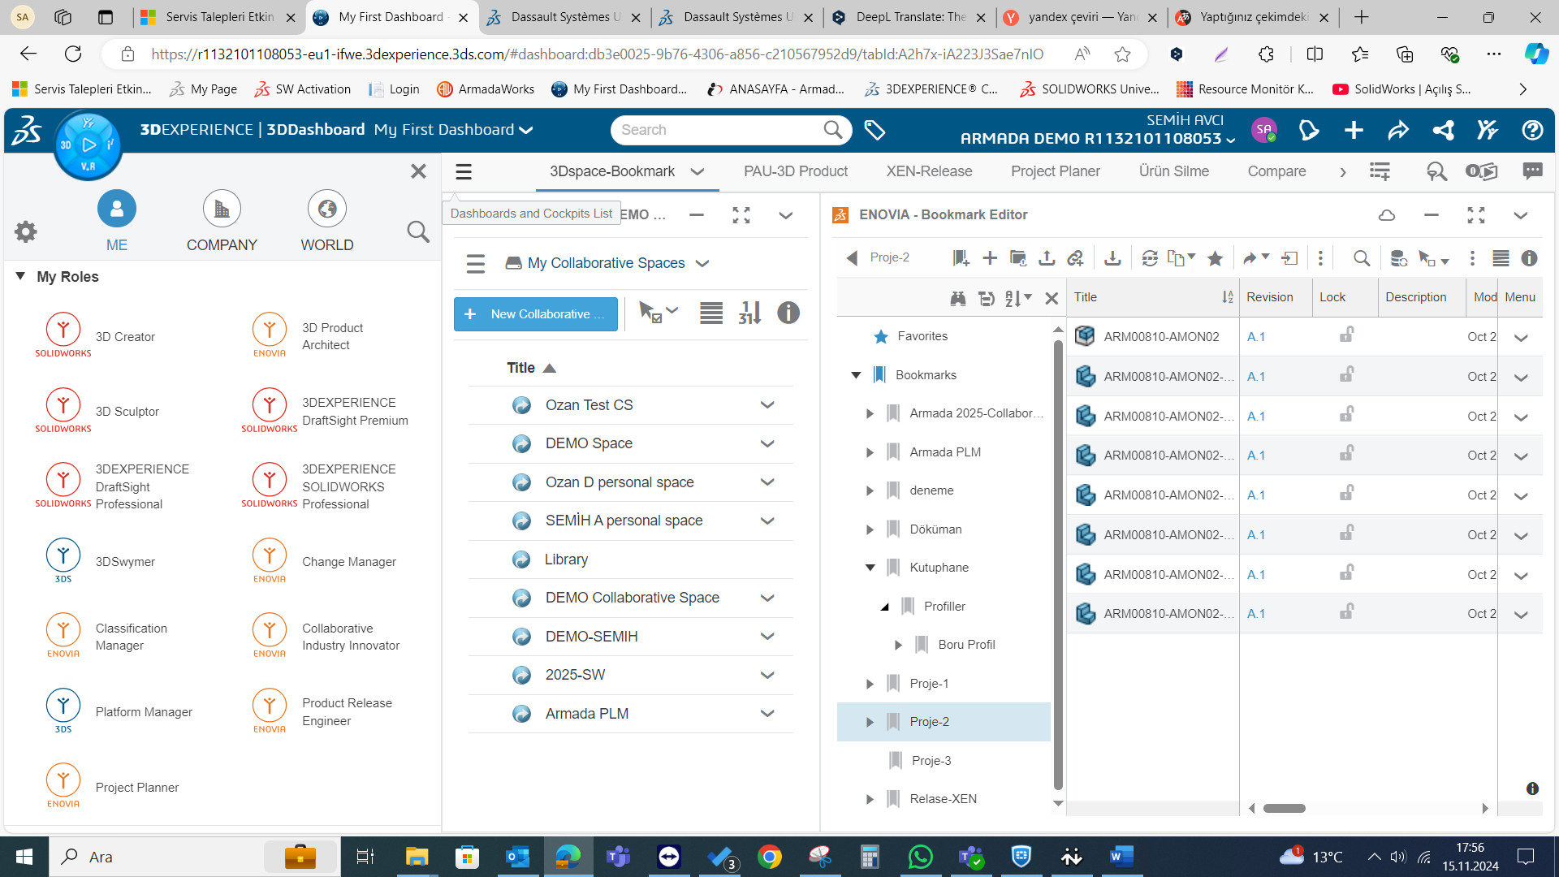Image resolution: width=1559 pixels, height=877 pixels.
Task: Click the refresh icon in Bookmark Editor toolbar
Action: [x=1150, y=258]
